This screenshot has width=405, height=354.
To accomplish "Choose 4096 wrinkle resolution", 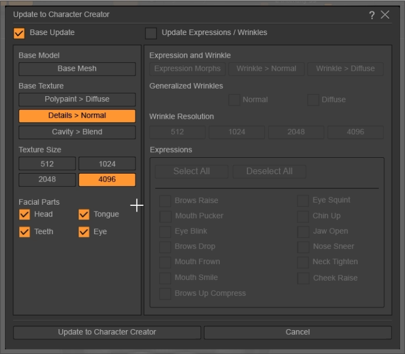I will coord(356,132).
